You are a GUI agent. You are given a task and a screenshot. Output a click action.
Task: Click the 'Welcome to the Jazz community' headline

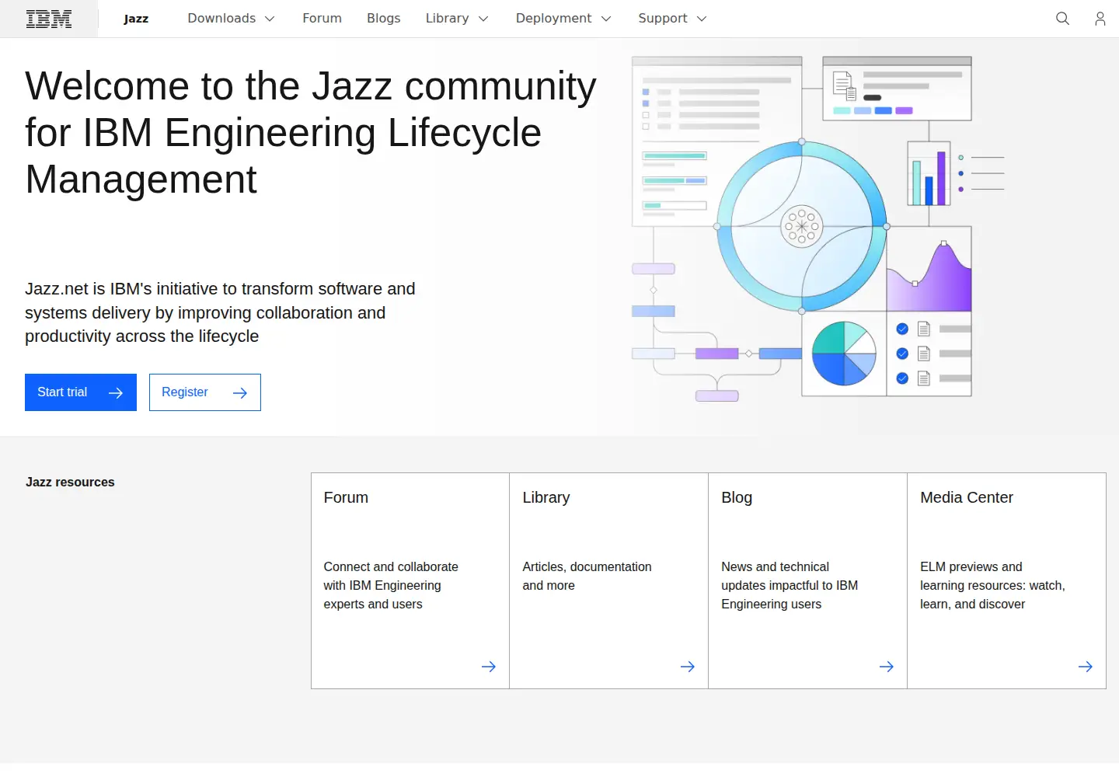pyautogui.click(x=311, y=132)
